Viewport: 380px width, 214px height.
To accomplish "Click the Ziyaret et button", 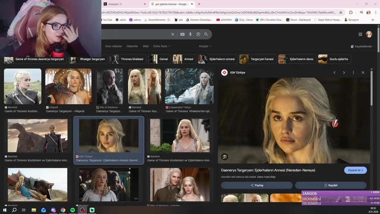I will (x=355, y=170).
